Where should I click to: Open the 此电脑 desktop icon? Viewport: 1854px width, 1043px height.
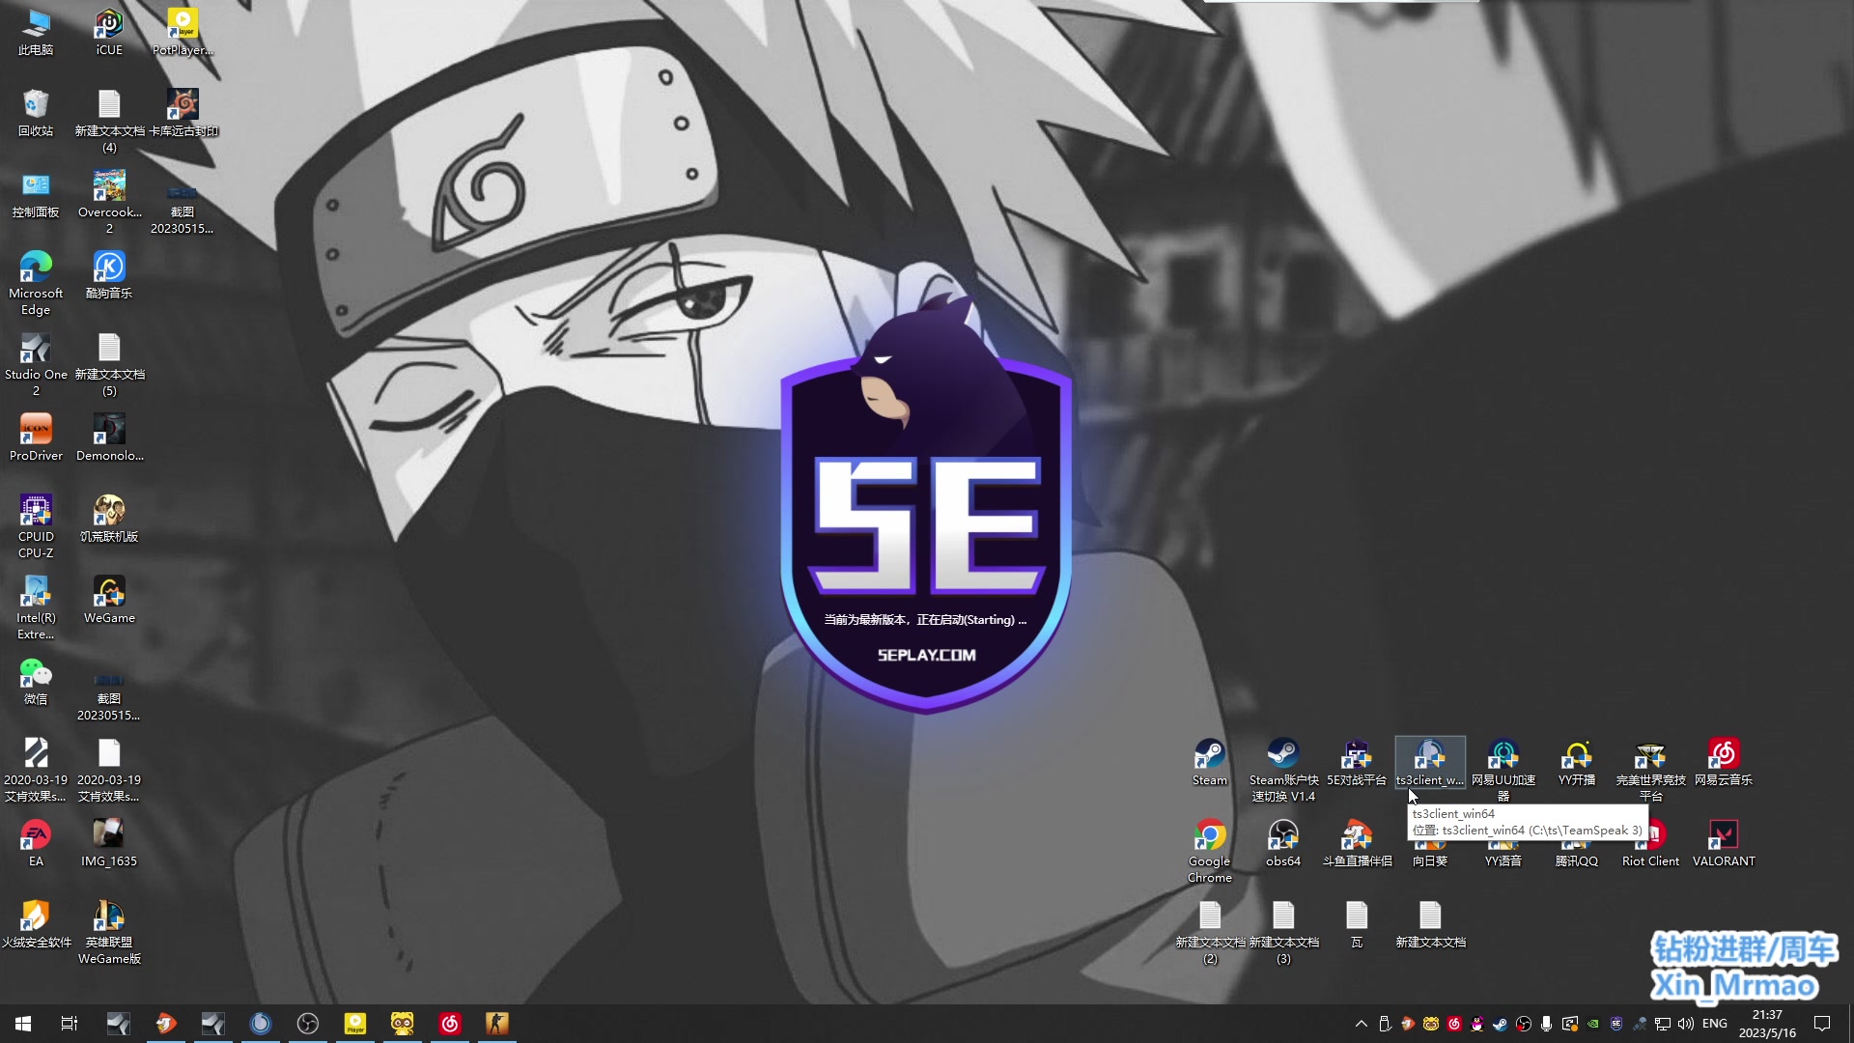(x=36, y=32)
